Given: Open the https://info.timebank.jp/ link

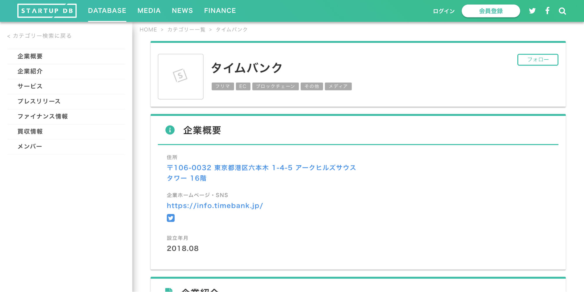Looking at the screenshot, I should [x=215, y=206].
